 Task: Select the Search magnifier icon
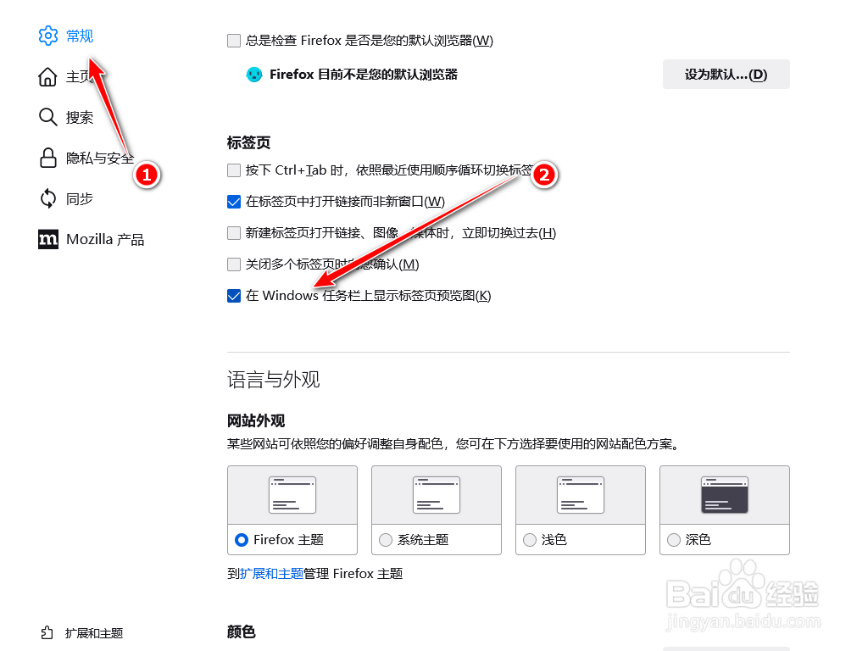[x=47, y=117]
